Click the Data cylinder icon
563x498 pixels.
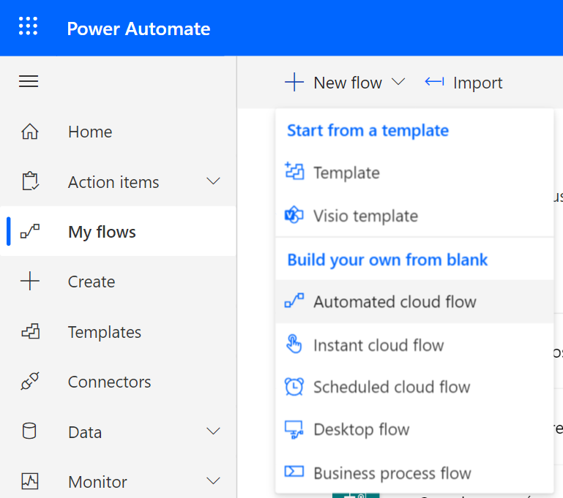[29, 431]
